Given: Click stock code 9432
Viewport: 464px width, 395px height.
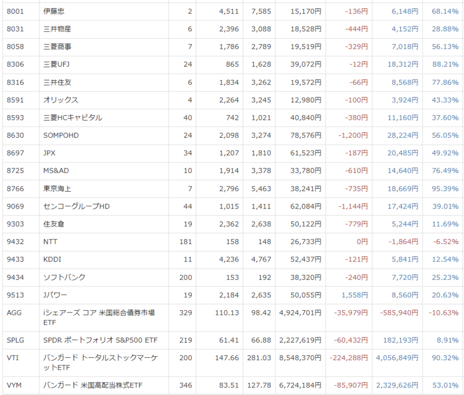Looking at the screenshot, I should coord(15,242).
